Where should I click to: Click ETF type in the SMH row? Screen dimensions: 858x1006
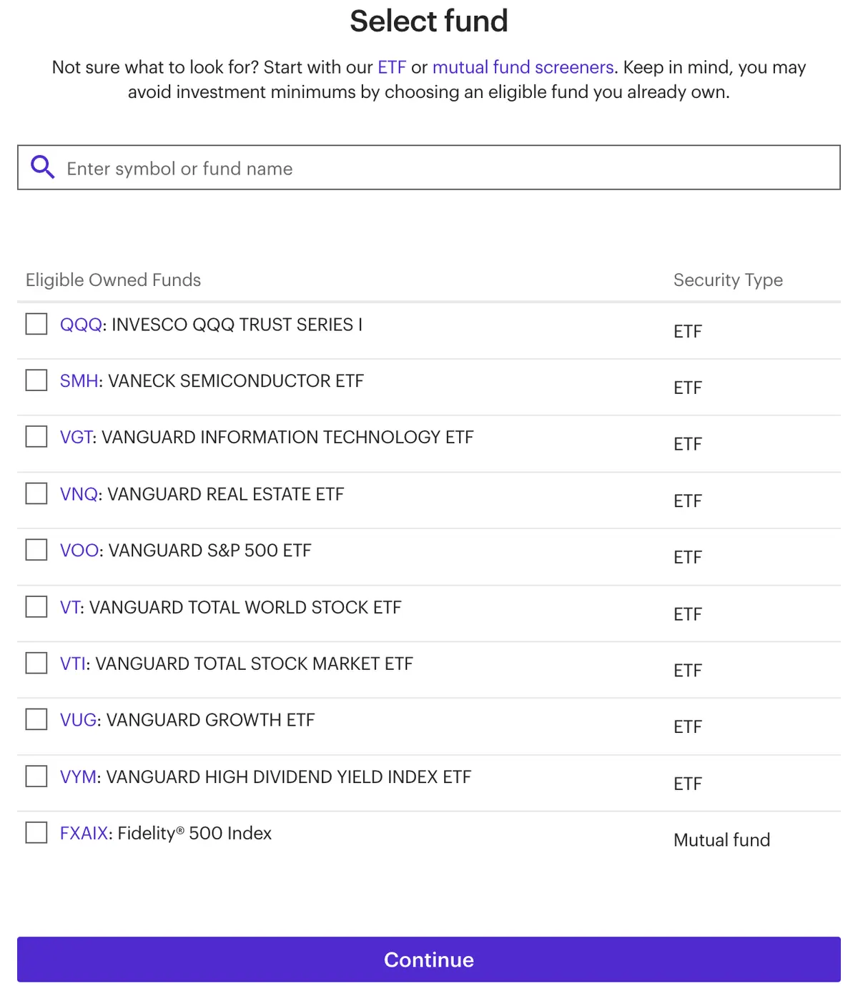pyautogui.click(x=688, y=388)
